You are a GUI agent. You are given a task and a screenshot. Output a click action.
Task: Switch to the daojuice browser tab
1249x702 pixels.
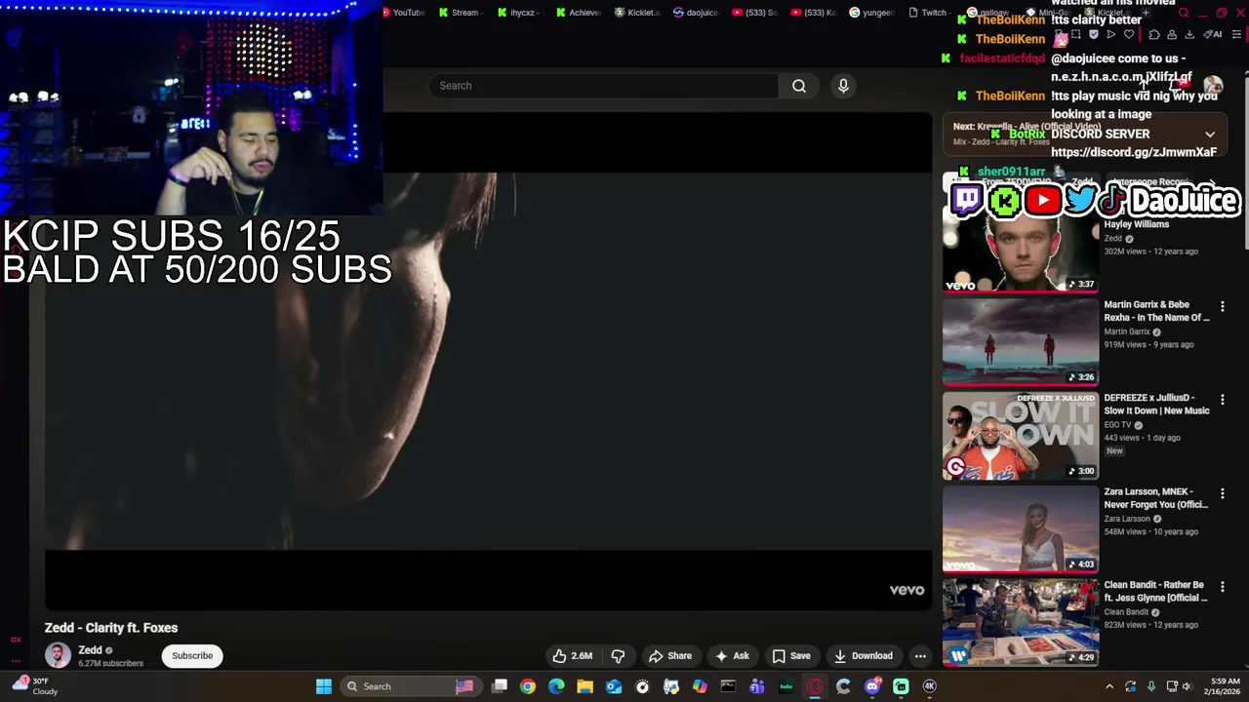(696, 13)
